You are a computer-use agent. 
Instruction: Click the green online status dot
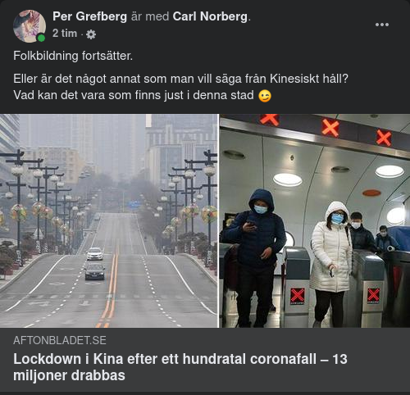coord(41,38)
